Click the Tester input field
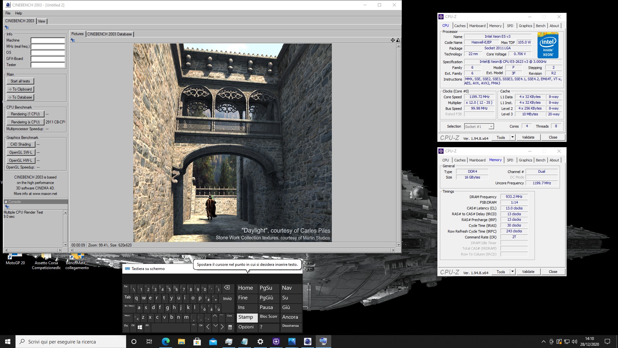 (x=48, y=65)
